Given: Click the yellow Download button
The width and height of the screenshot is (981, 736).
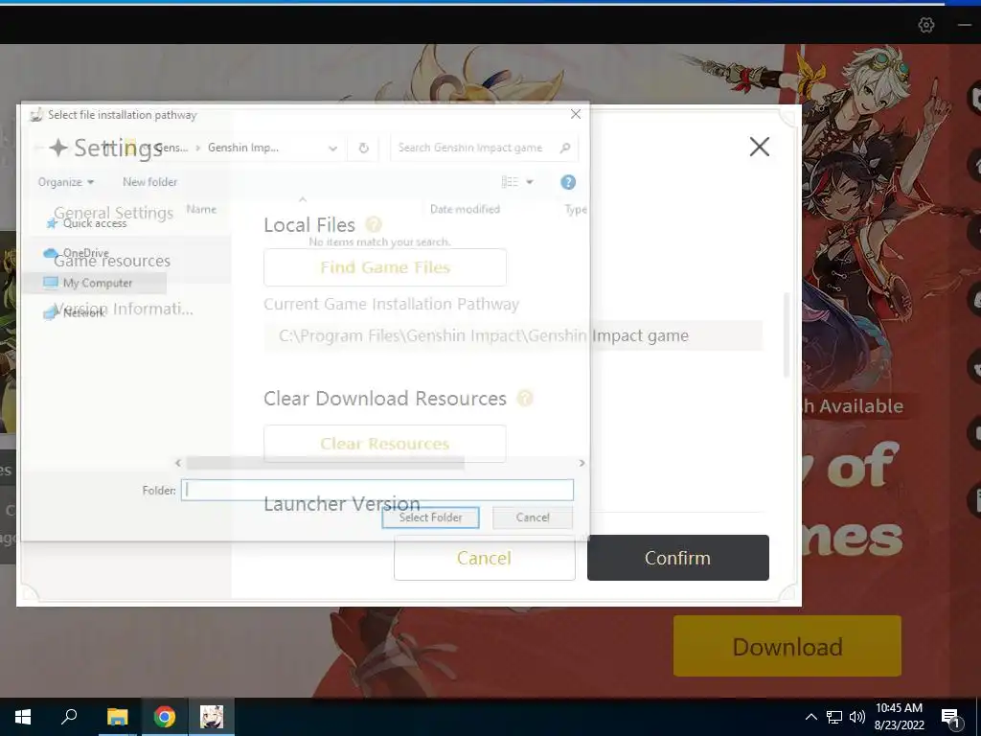Looking at the screenshot, I should 787,646.
